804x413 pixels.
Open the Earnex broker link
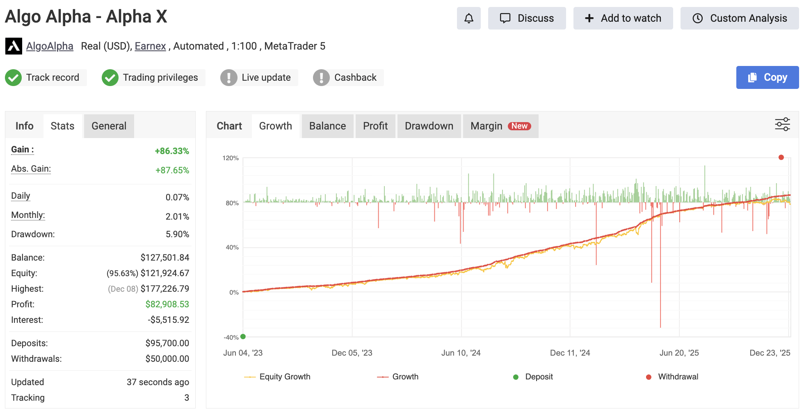point(150,46)
